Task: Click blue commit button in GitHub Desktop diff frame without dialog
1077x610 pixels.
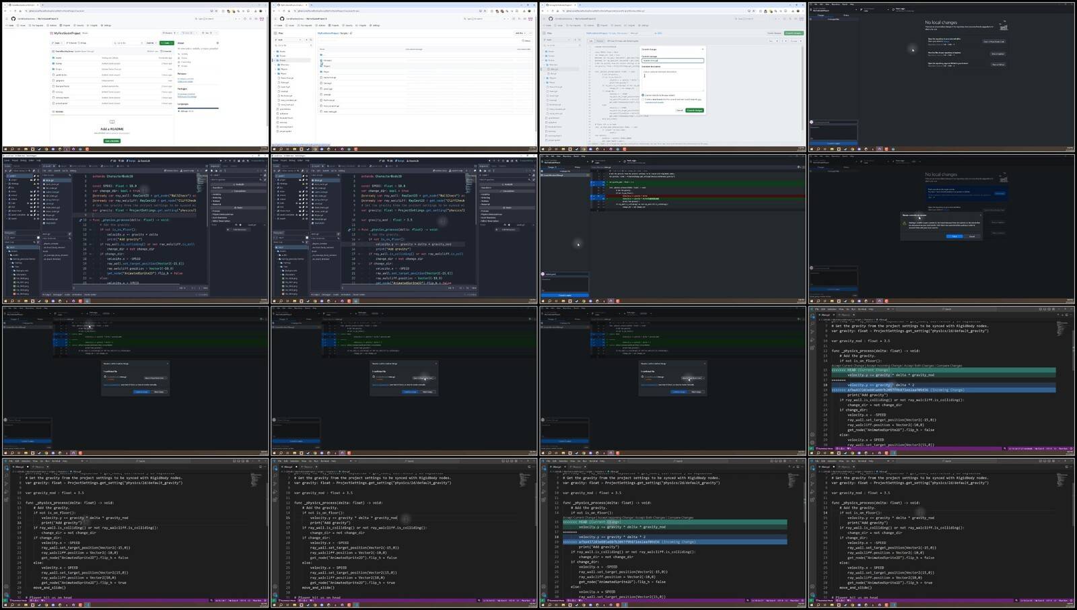Action: coord(565,295)
